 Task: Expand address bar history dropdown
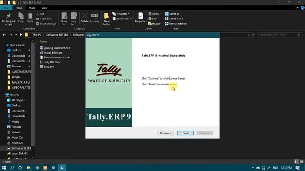(x=249, y=35)
